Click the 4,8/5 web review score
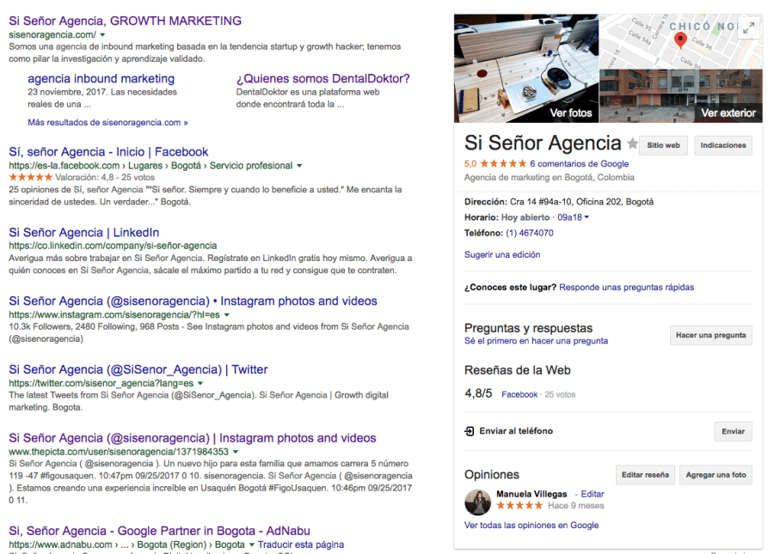The width and height of the screenshot is (774, 554). (x=478, y=393)
